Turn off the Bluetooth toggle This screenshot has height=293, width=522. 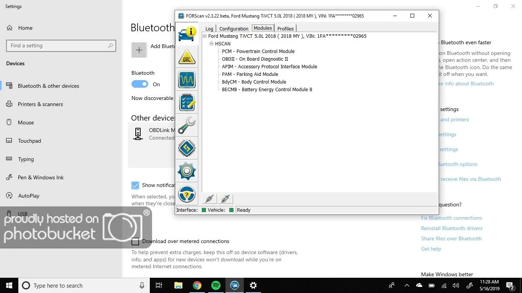tap(140, 84)
